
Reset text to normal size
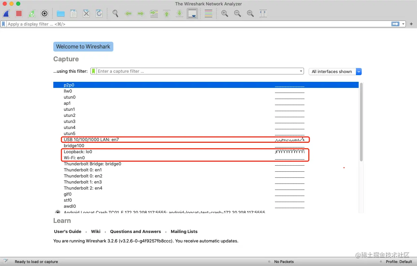250,13
